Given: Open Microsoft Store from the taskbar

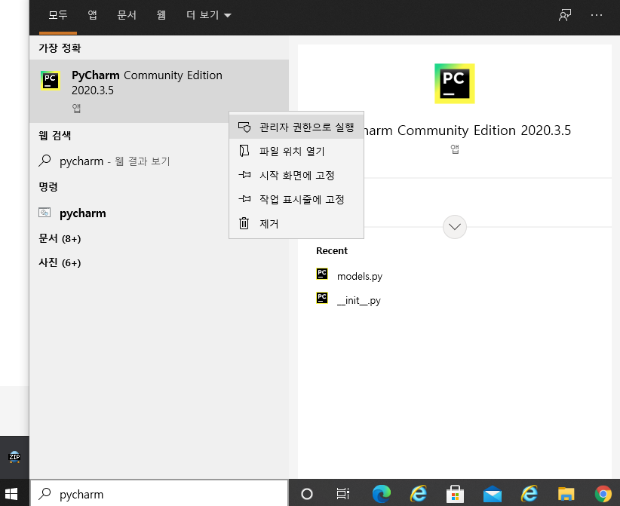Looking at the screenshot, I should pos(455,494).
